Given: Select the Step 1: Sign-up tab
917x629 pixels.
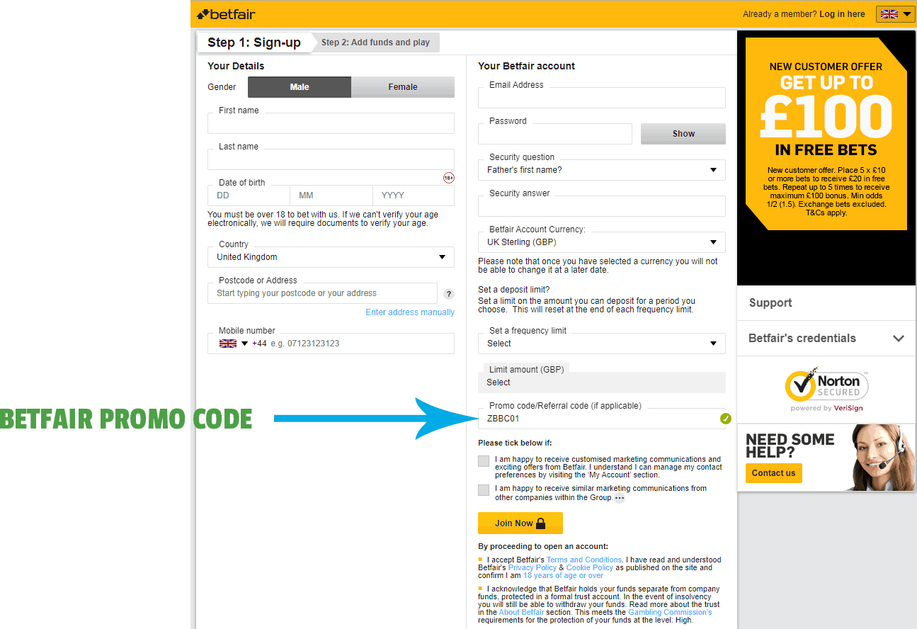Looking at the screenshot, I should [x=254, y=42].
